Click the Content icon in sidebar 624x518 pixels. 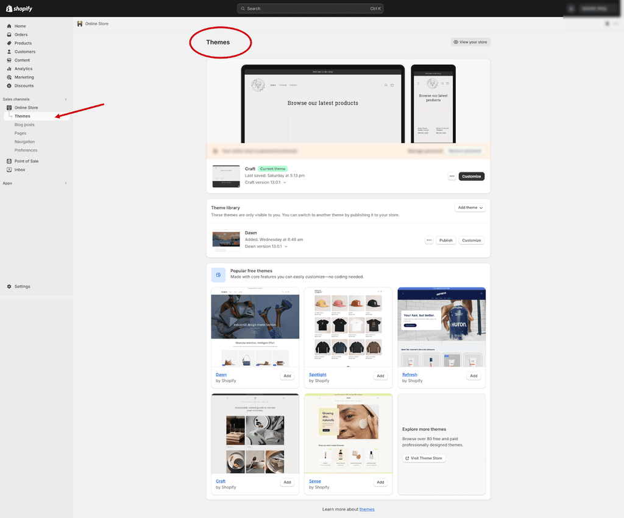point(9,60)
